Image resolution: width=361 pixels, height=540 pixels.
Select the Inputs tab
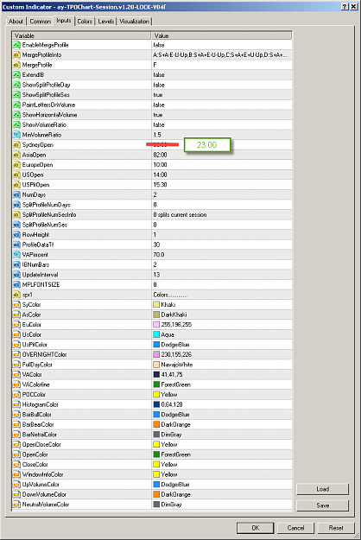pos(64,21)
